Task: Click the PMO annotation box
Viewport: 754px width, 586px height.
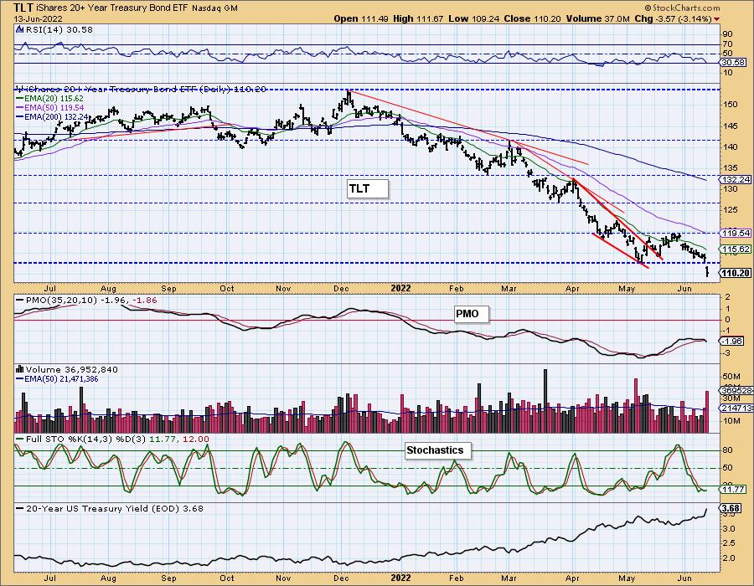Action: (x=472, y=314)
